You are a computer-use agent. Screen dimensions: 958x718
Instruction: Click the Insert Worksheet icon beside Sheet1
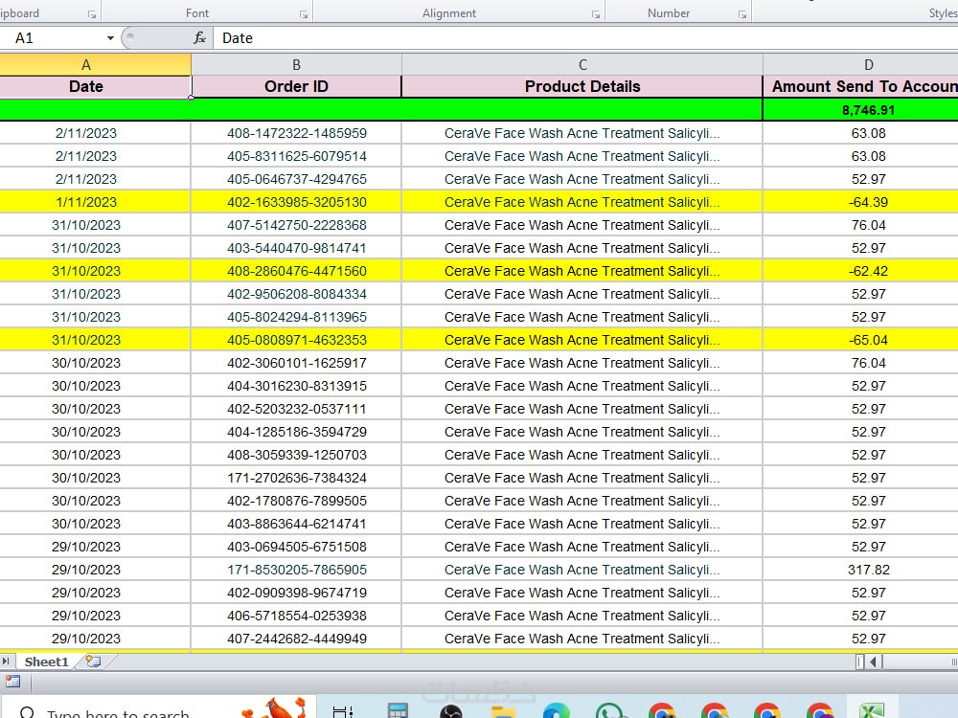pyautogui.click(x=94, y=662)
